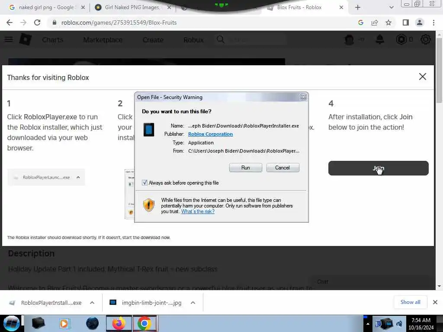Click the Windows Start button

coord(11,323)
